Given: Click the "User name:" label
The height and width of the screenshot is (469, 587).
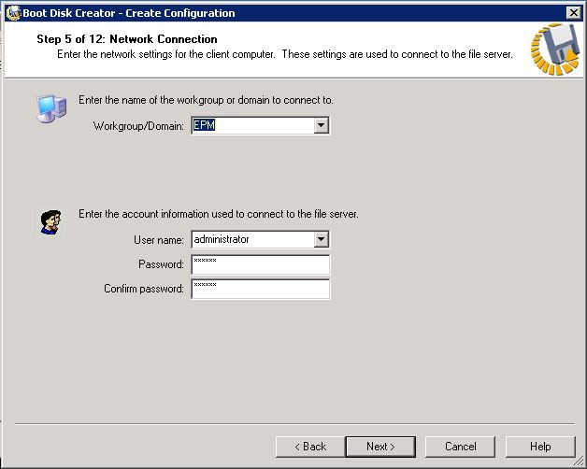Looking at the screenshot, I should [x=159, y=240].
